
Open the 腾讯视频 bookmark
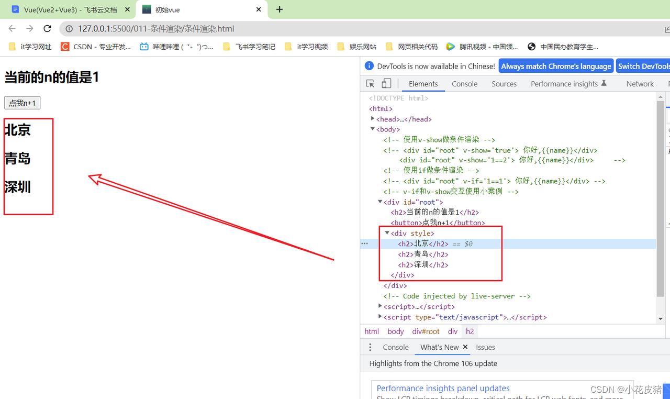tap(482, 47)
